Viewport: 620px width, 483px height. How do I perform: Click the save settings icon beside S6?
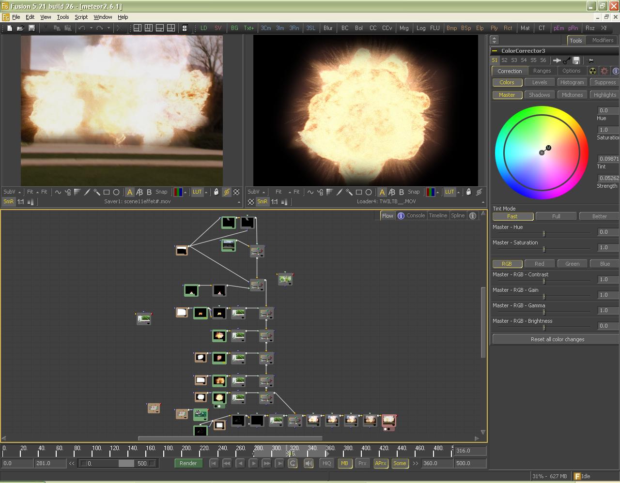point(576,60)
